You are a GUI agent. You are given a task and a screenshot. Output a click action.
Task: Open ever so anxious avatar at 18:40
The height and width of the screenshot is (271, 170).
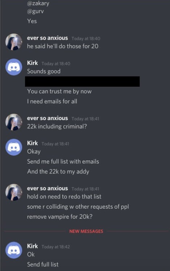tap(14, 42)
